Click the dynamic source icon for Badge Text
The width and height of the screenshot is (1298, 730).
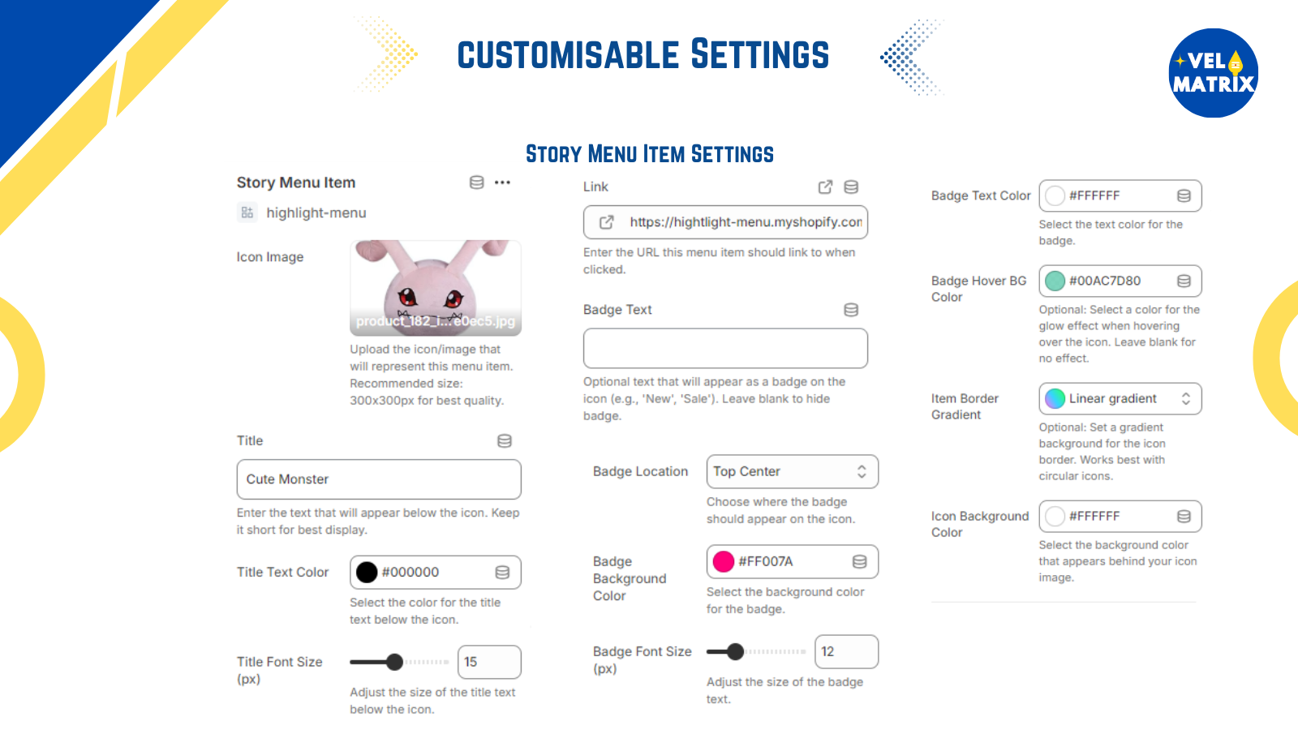click(x=851, y=310)
